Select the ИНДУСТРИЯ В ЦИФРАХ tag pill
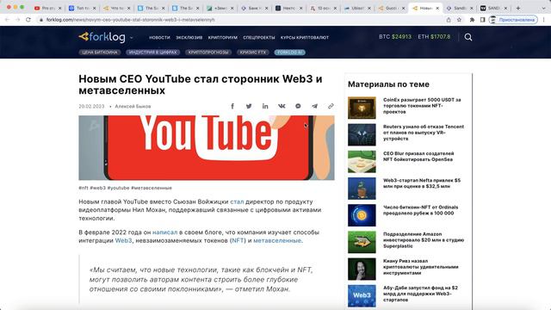This screenshot has height=310, width=551. coord(153,53)
